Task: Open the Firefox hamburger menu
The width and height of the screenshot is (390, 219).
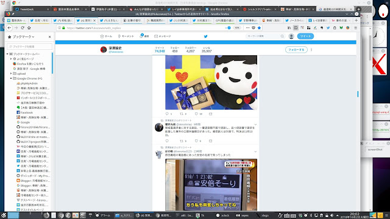Action: click(356, 28)
